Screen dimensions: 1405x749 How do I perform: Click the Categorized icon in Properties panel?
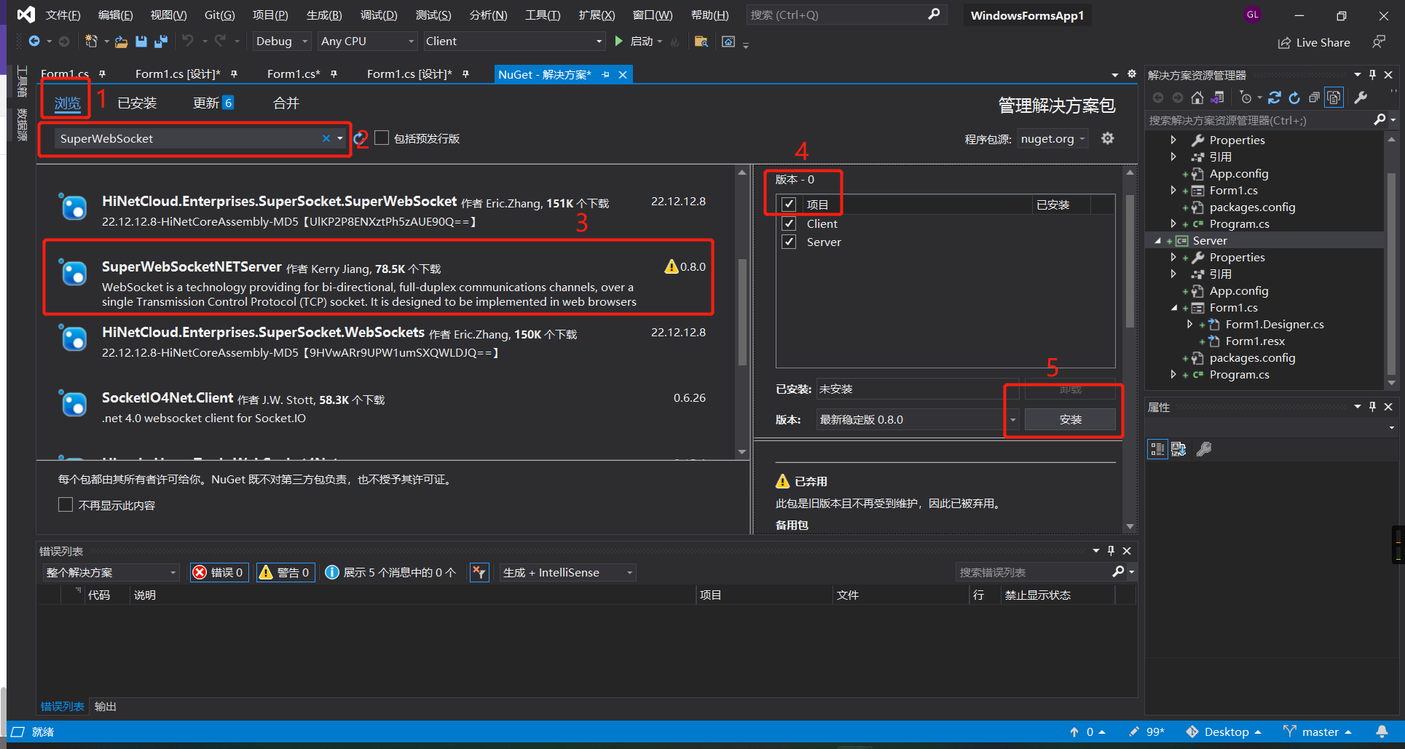click(1157, 449)
